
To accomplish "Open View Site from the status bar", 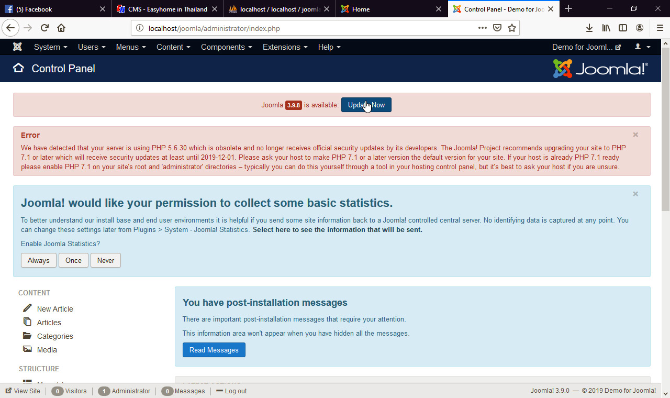I will (x=23, y=391).
